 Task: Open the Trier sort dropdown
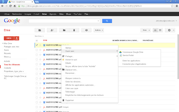tap(145, 30)
